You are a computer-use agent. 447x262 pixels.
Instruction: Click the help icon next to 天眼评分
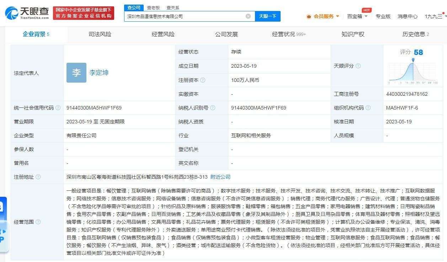coord(358,66)
